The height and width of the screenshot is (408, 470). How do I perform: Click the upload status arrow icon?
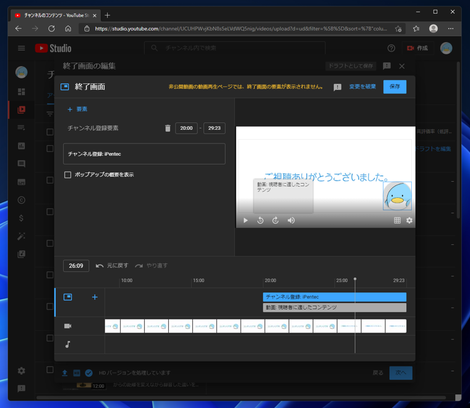click(65, 373)
